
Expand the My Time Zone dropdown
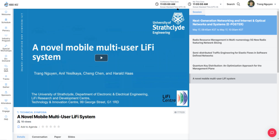coord(221,4)
